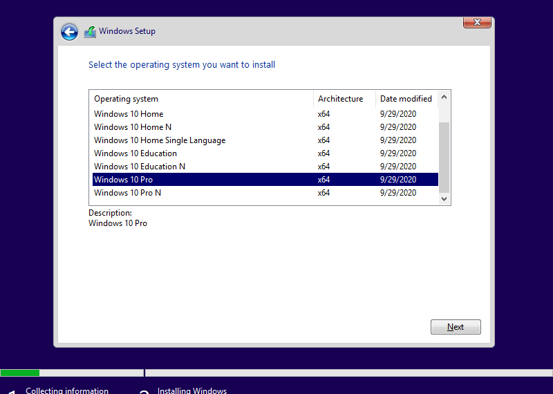Screen dimensions: 553x394
Task: Select Windows 10 Home N row
Action: pos(265,127)
